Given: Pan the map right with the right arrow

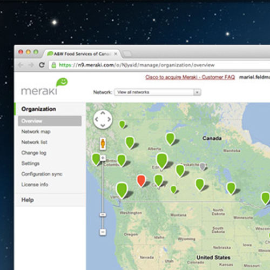Looking at the screenshot, I should pos(109,119).
